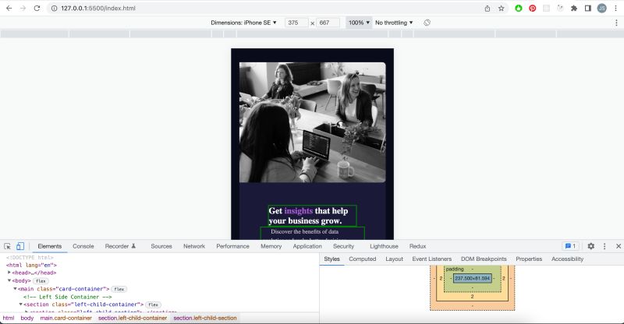The height and width of the screenshot is (324, 624).
Task: Bookmark this page with the star
Action: coord(501,8)
